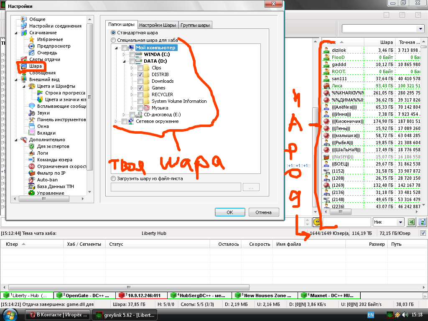This screenshot has width=428, height=321.
Task: Click the Ограничения скорости 50 icon
Action: pyautogui.click(x=32, y=166)
